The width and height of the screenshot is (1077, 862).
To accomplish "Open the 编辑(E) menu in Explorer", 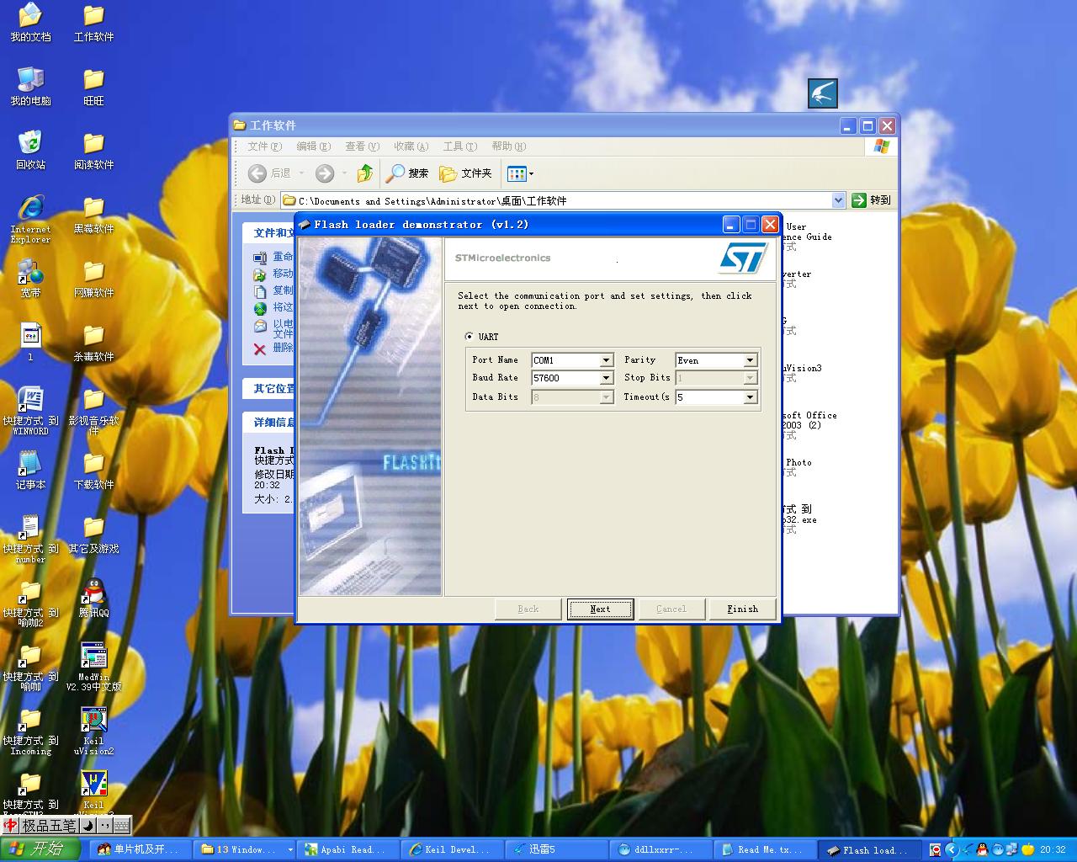I will (x=313, y=146).
